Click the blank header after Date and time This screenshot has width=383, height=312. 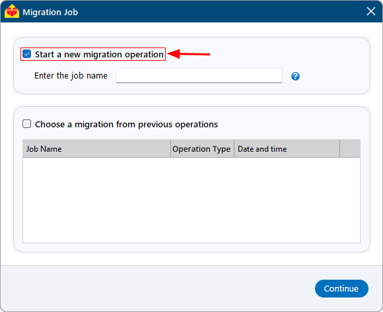click(x=350, y=148)
